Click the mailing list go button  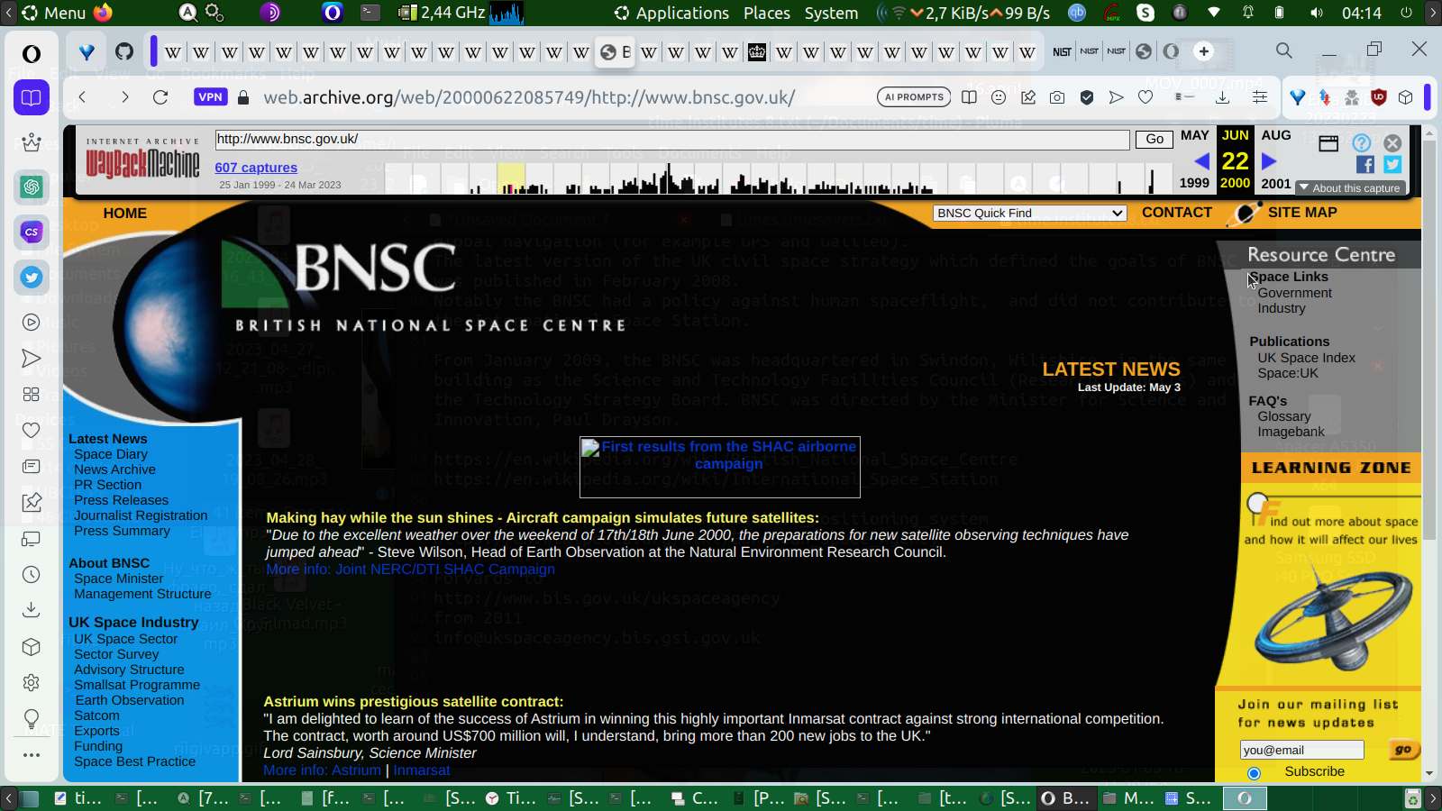(x=1402, y=750)
